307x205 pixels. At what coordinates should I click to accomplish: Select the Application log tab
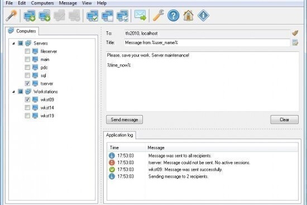pyautogui.click(x=119, y=135)
